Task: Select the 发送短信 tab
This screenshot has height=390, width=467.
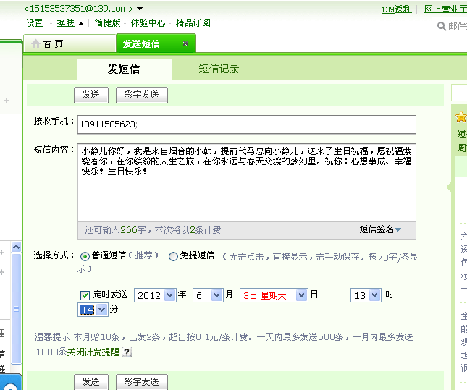Action: click(x=156, y=43)
